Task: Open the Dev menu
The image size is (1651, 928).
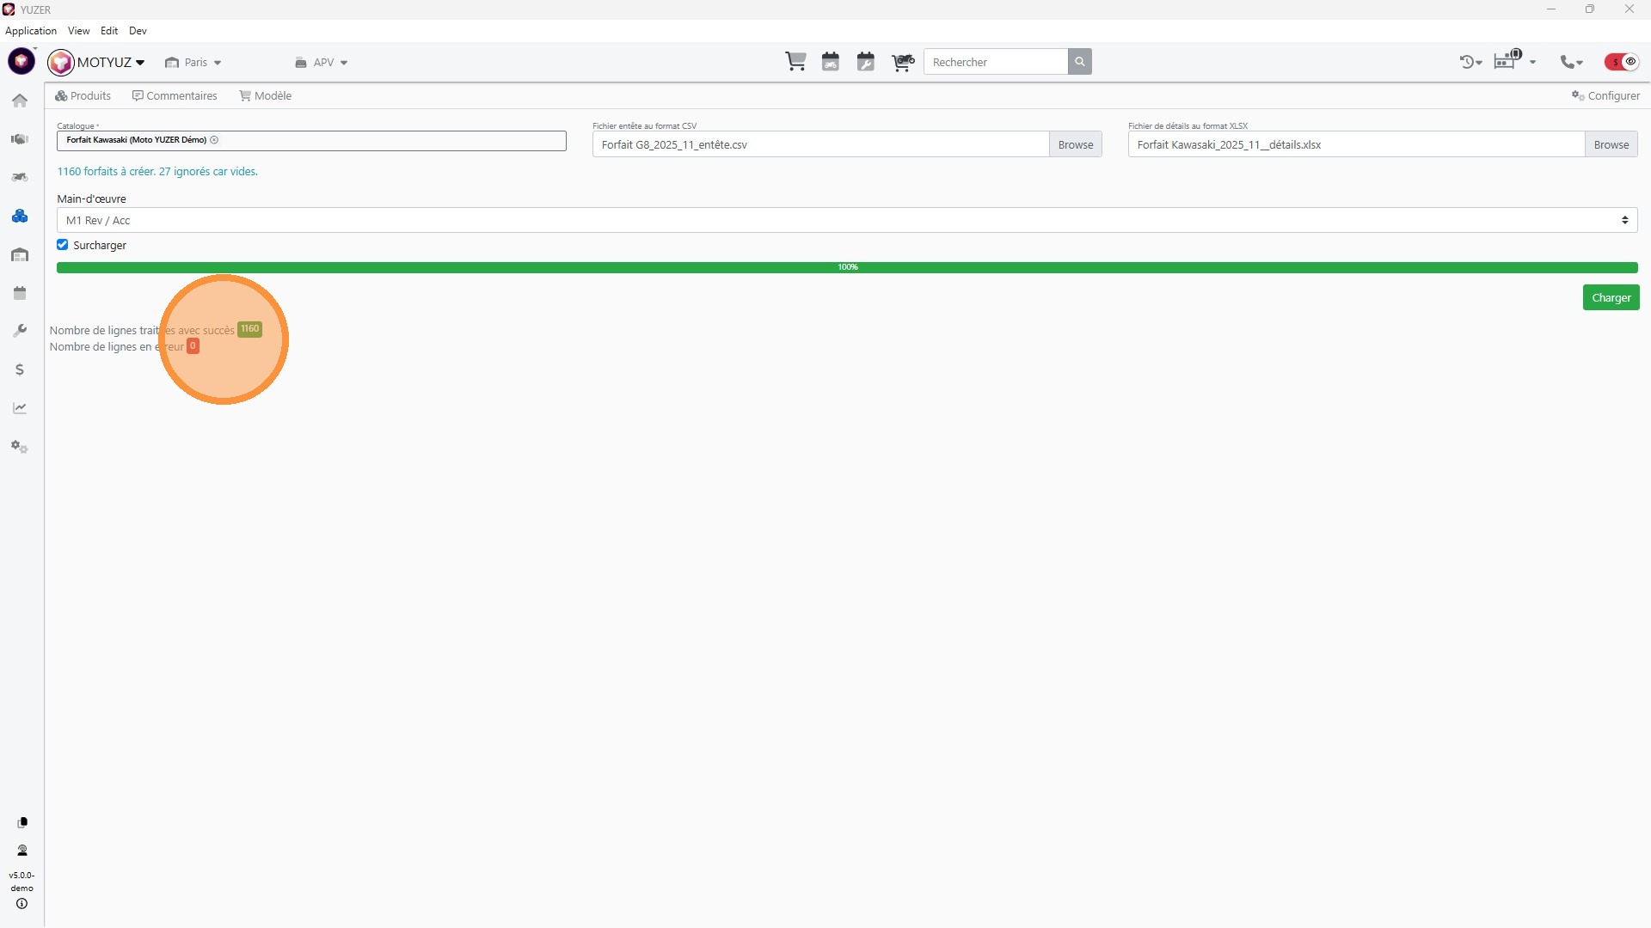Action: point(138,31)
